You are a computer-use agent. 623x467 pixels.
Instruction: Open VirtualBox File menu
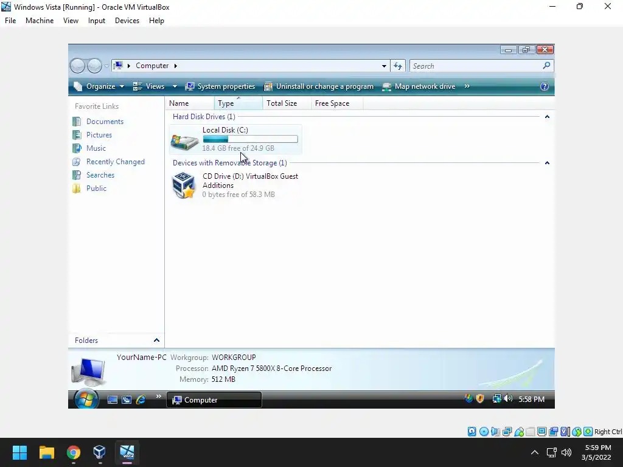[x=10, y=21]
